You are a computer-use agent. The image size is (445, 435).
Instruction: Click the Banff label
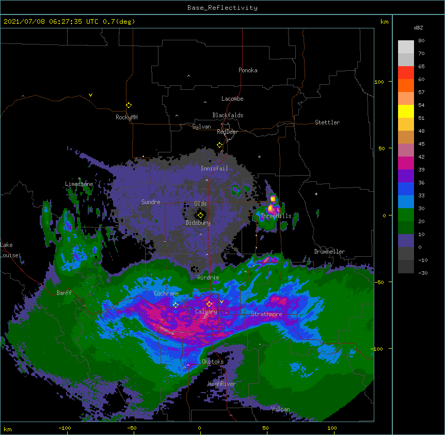pyautogui.click(x=64, y=293)
